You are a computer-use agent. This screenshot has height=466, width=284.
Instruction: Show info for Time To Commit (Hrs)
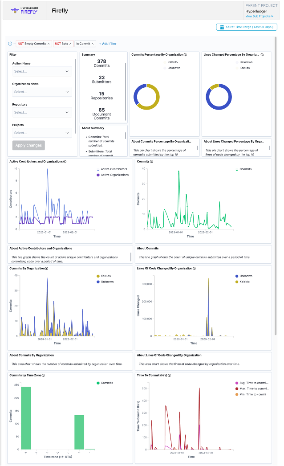click(x=169, y=376)
